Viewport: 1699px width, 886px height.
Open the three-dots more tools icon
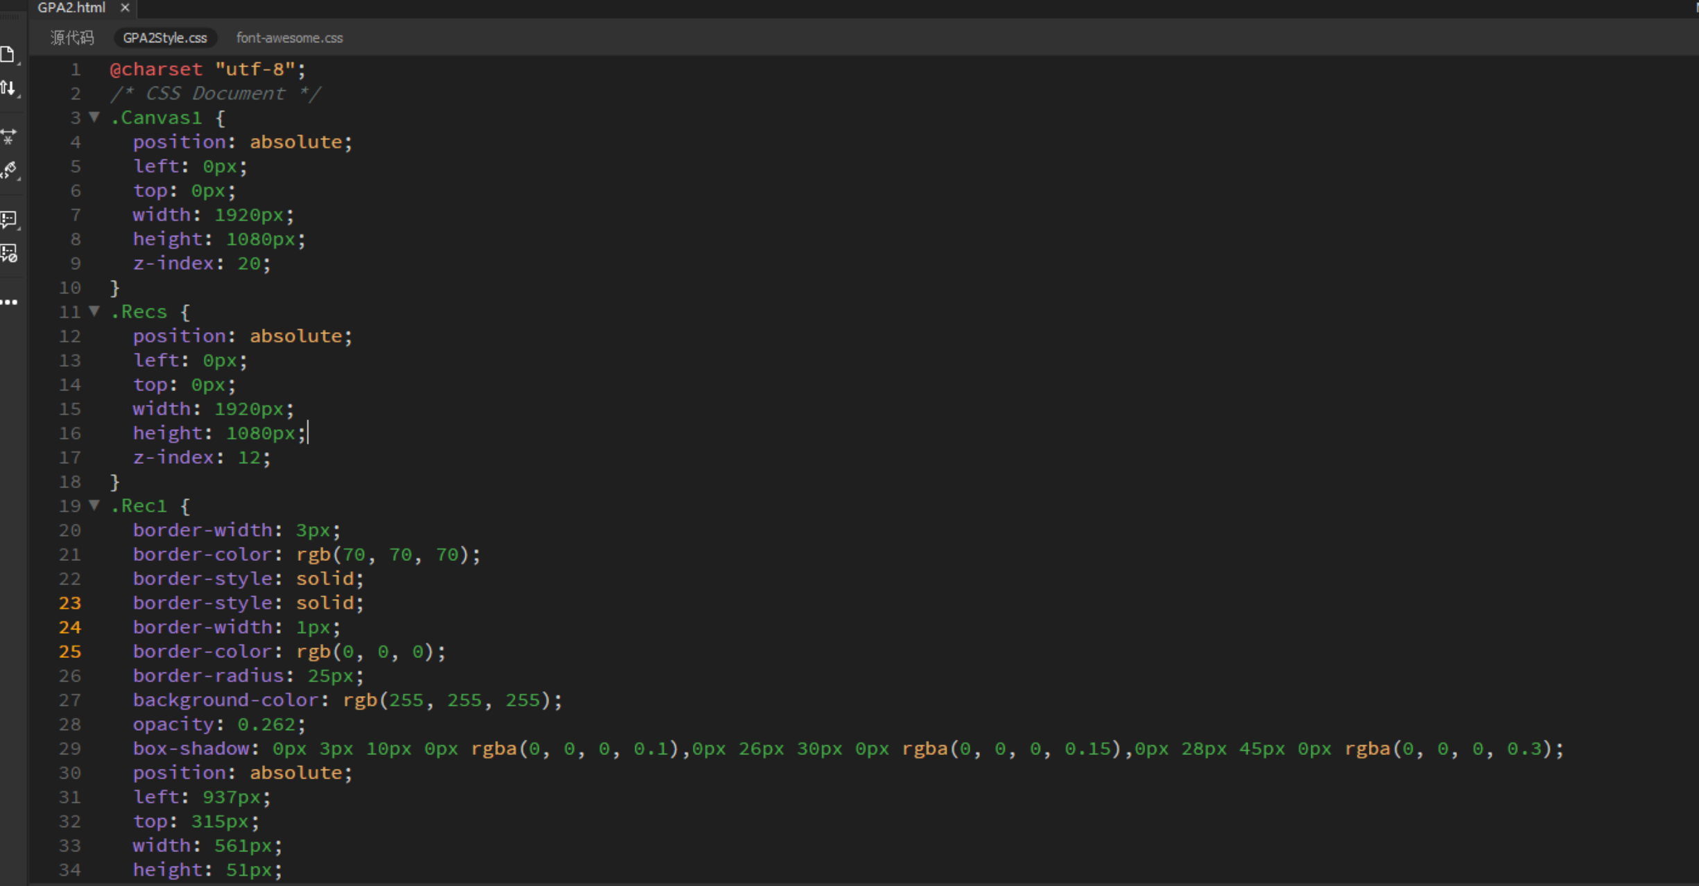(9, 302)
